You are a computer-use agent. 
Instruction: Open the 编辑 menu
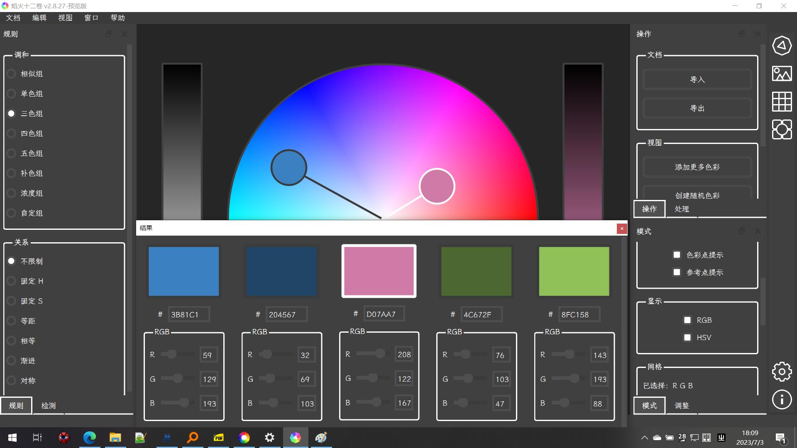pyautogui.click(x=39, y=18)
